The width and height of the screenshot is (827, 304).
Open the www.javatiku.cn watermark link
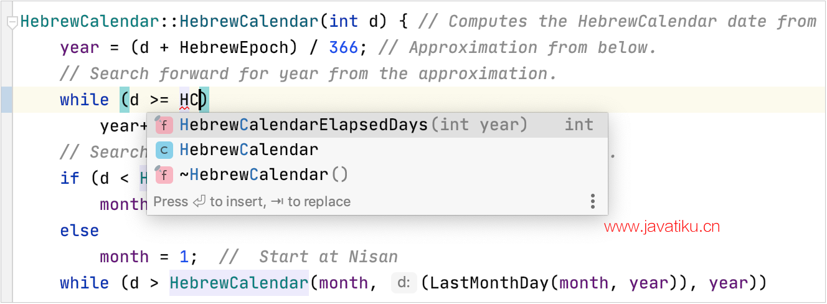[x=662, y=227]
